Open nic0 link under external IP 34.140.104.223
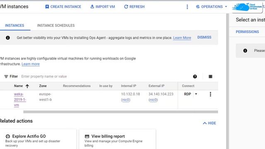The height and width of the screenshot is (149, 265). point(153,100)
